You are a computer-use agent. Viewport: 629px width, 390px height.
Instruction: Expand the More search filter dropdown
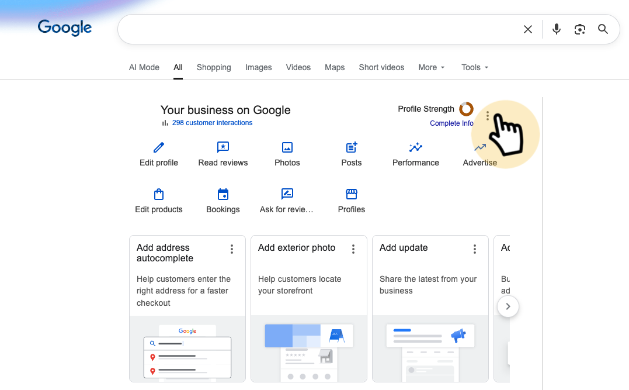click(x=432, y=67)
